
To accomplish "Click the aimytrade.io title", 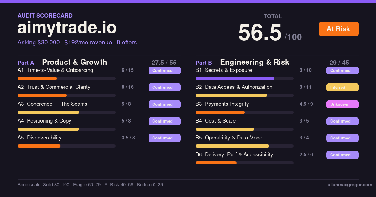I will (67, 28).
